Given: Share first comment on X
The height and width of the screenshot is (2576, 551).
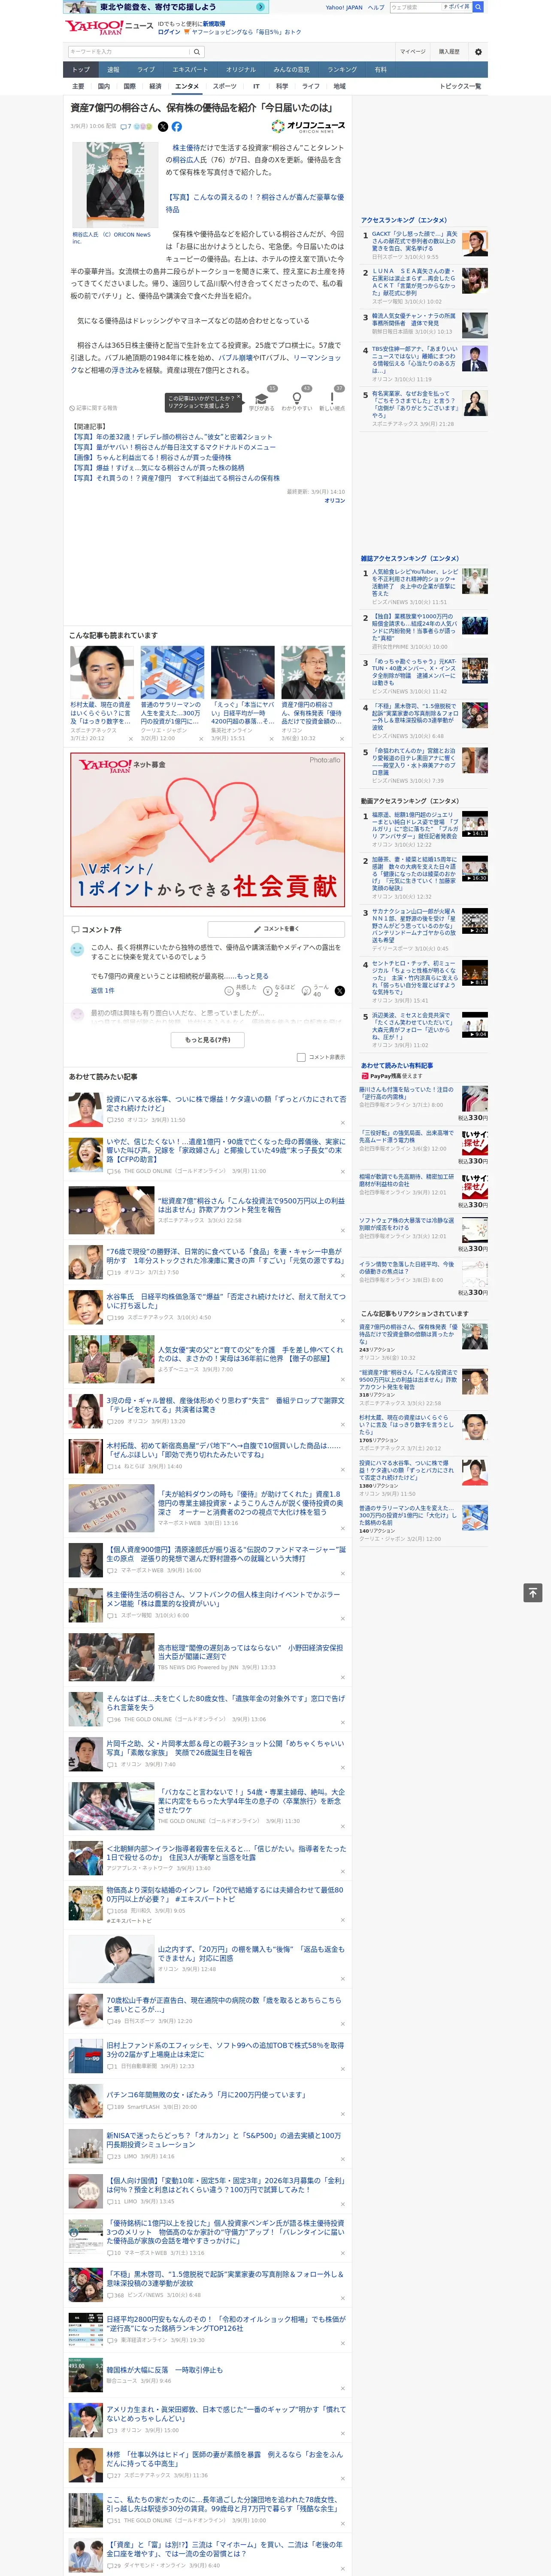Looking at the screenshot, I should pyautogui.click(x=339, y=990).
